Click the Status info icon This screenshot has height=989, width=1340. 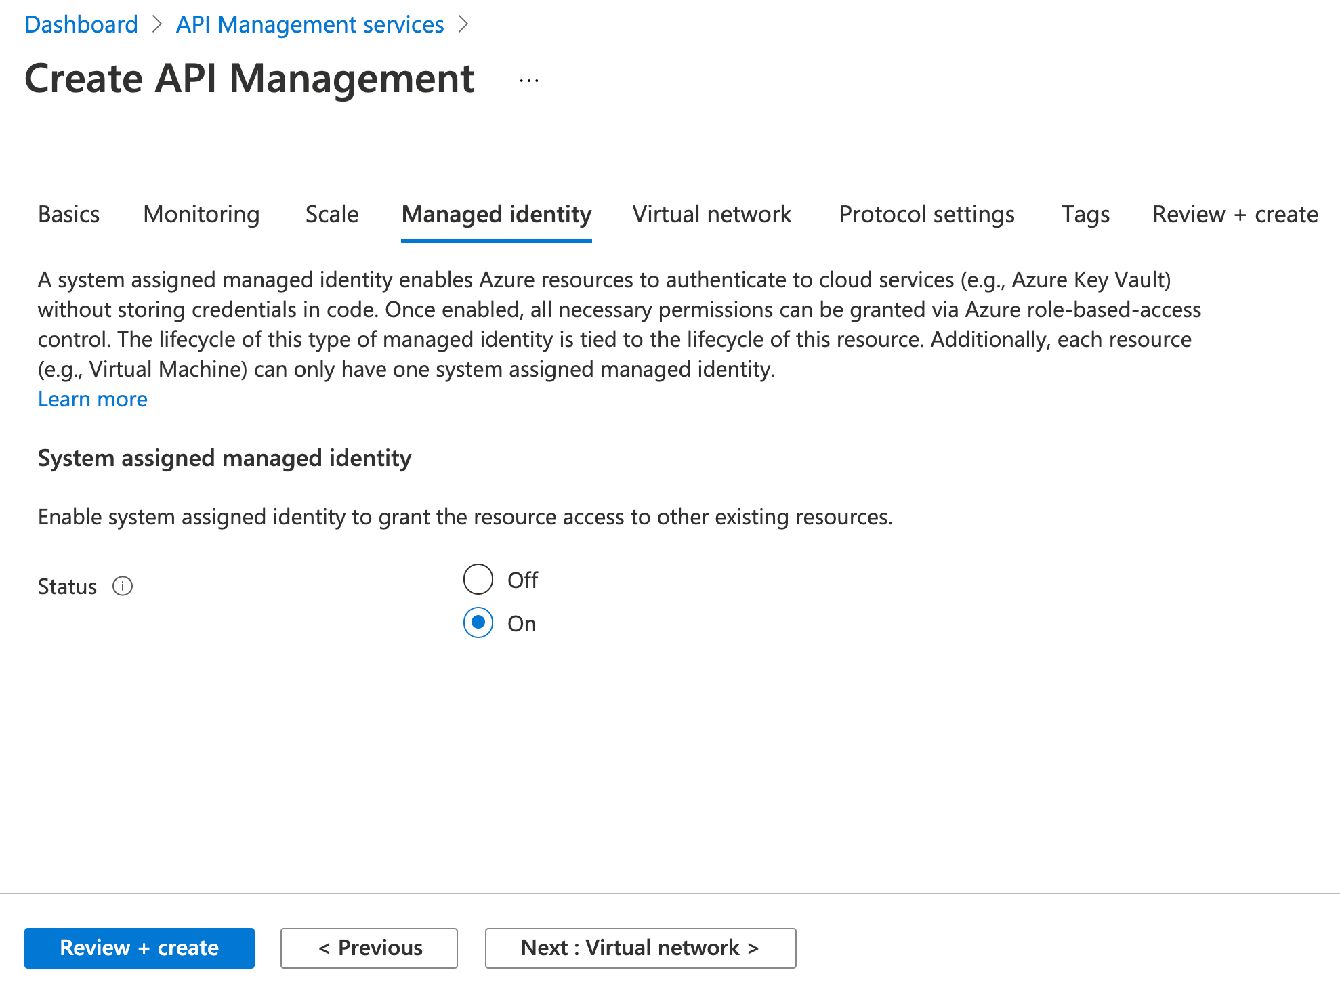pos(123,586)
